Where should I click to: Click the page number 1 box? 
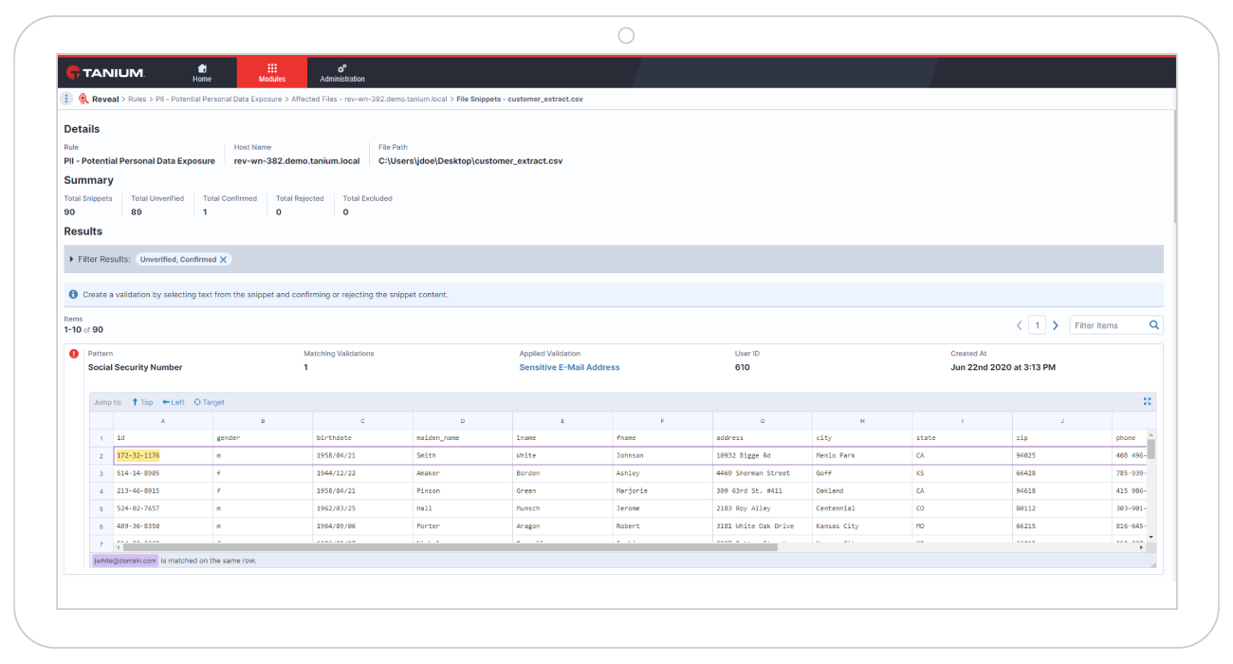coord(1038,325)
